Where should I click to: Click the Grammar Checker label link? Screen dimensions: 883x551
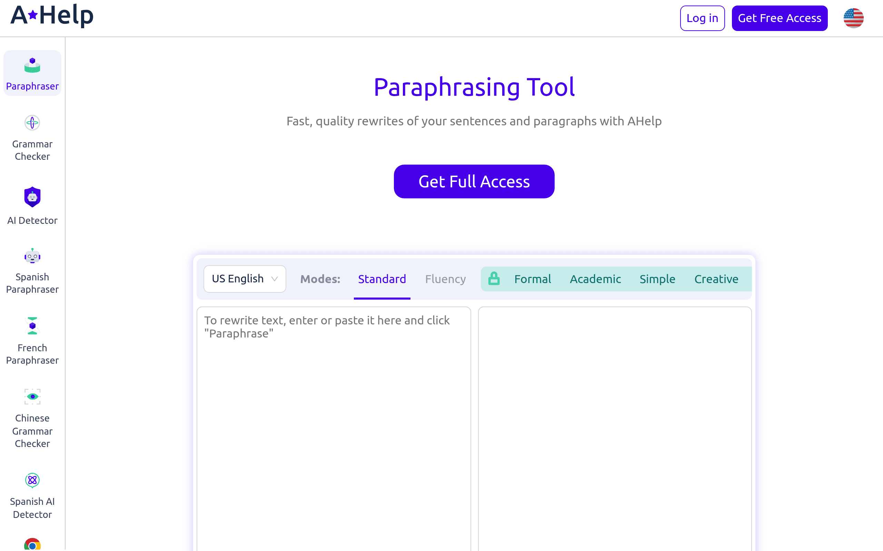[x=32, y=150]
